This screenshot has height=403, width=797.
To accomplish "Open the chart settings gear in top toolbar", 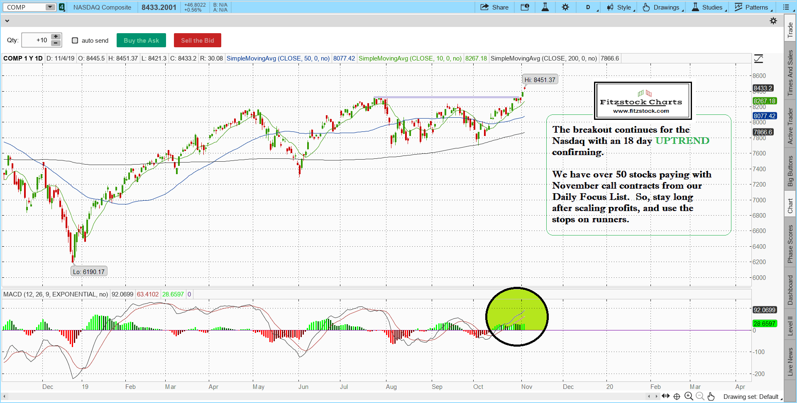I will click(565, 7).
